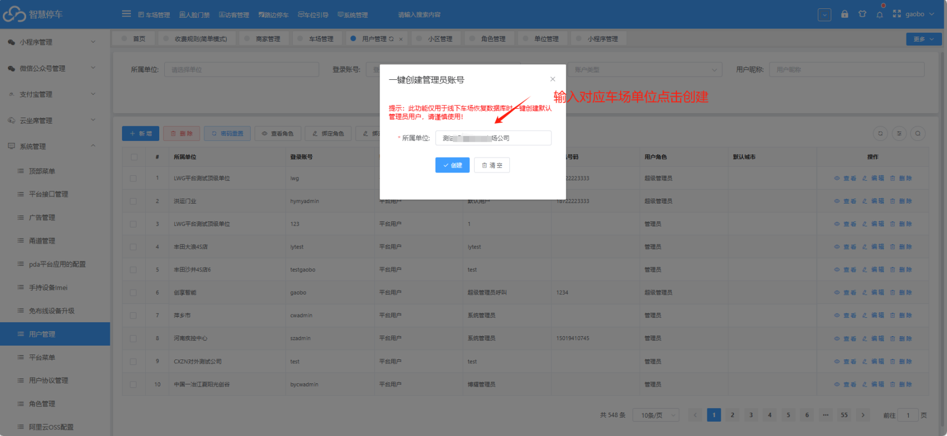Click 删除 for the 河南疾控中心 row

(x=901, y=338)
